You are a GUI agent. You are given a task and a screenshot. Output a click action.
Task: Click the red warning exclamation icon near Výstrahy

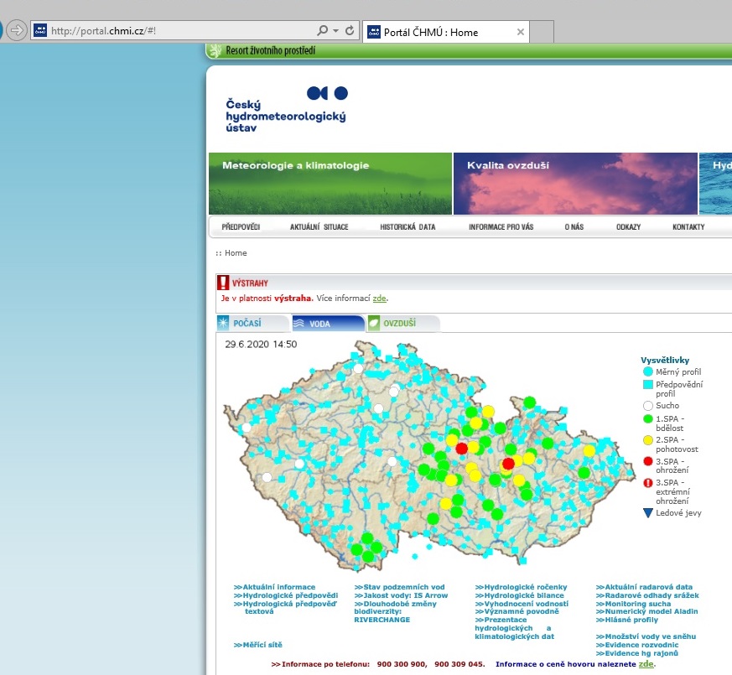coord(223,283)
